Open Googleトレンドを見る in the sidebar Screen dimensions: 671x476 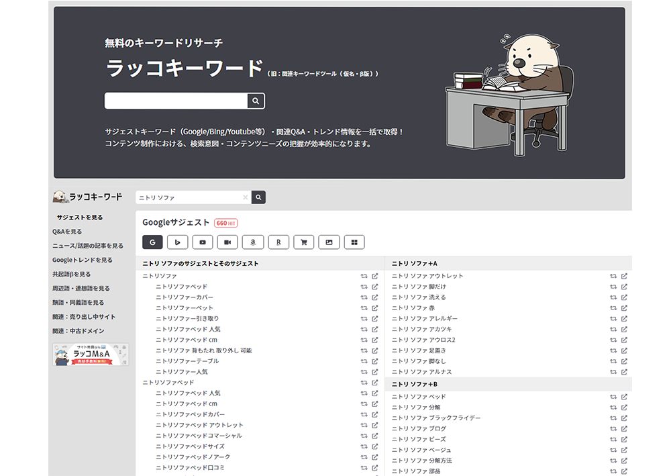pyautogui.click(x=83, y=260)
